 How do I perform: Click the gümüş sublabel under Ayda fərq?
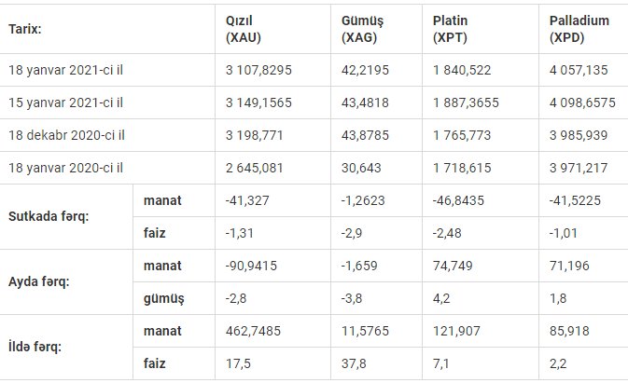pos(164,298)
